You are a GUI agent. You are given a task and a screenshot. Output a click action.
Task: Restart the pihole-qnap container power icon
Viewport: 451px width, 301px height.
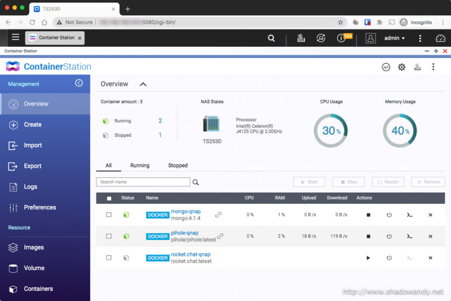tap(389, 237)
